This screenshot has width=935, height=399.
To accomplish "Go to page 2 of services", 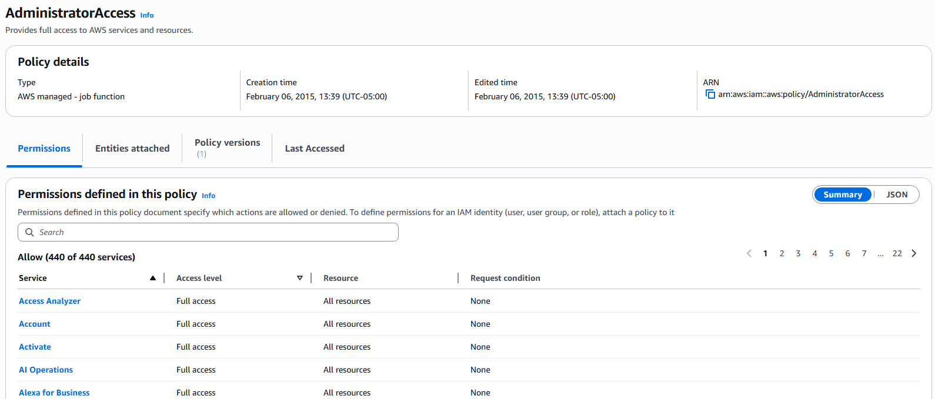I will 782,253.
